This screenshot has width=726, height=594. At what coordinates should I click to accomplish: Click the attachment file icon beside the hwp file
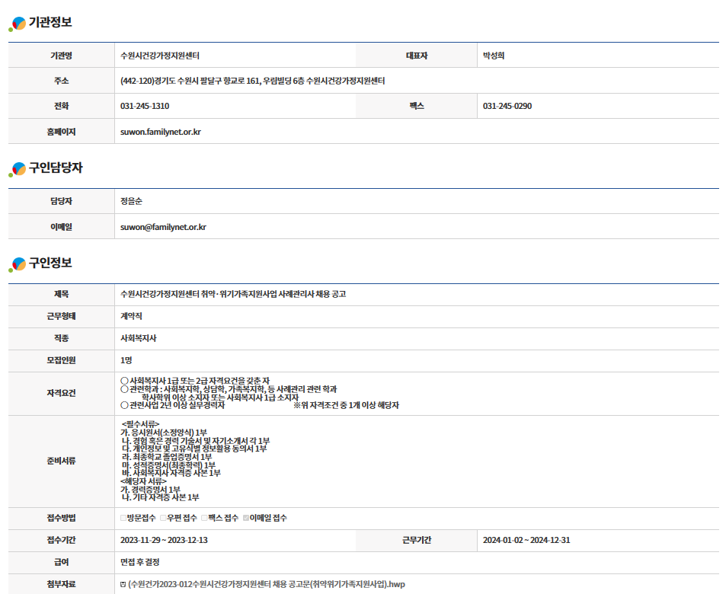click(123, 585)
